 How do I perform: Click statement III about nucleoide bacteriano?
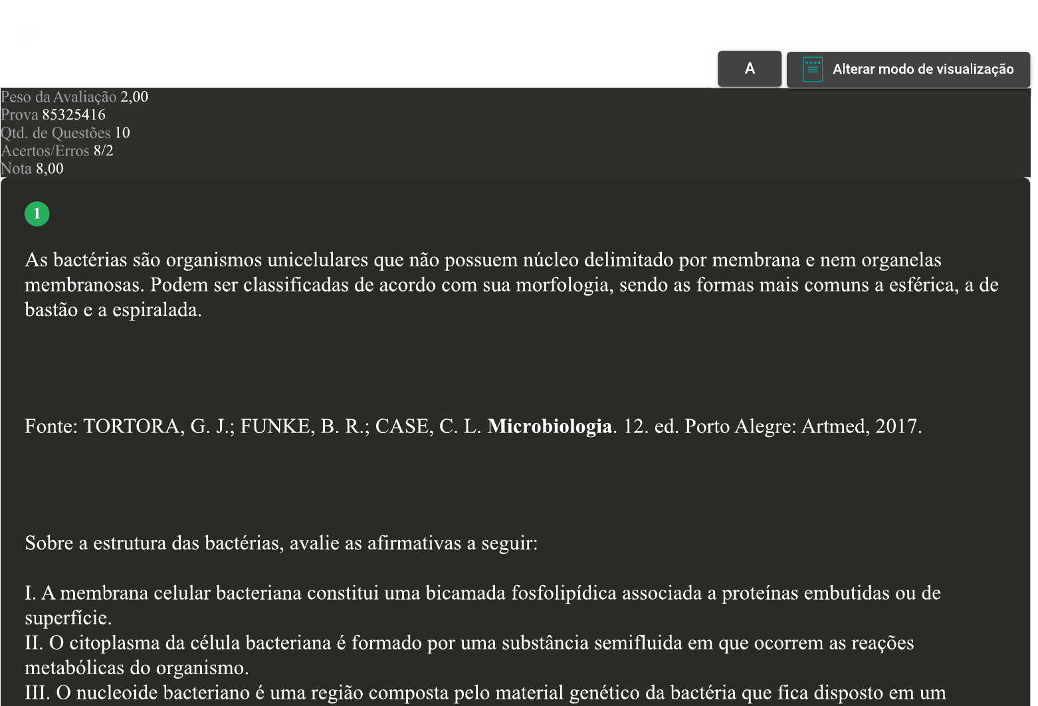coord(485,693)
